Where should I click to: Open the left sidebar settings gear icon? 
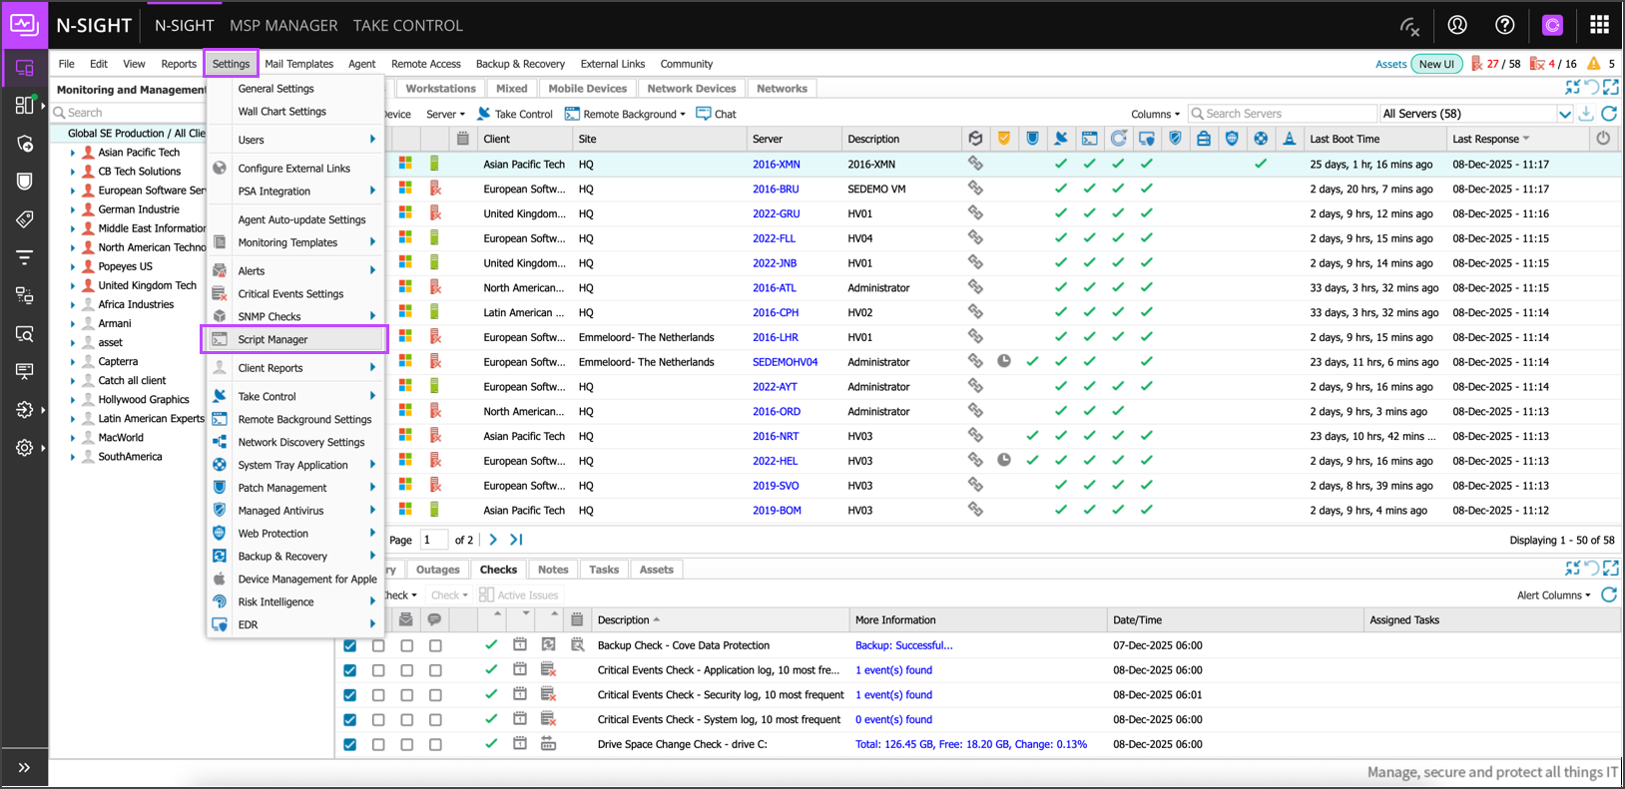pos(25,448)
